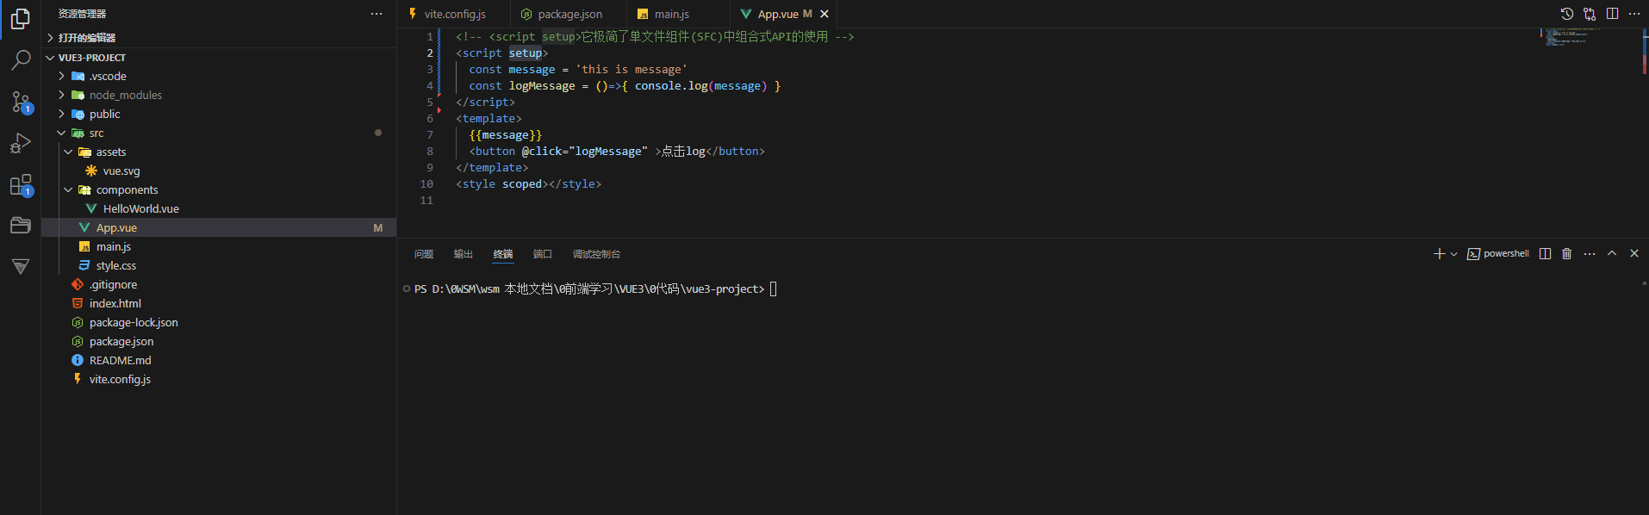Open the 调试控制台 debug console tab
This screenshot has height=515, width=1649.
[596, 254]
